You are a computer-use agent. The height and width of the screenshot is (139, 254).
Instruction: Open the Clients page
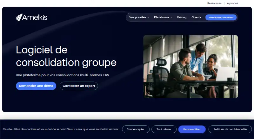point(196,17)
